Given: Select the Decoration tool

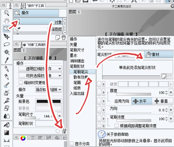Looking at the screenshot, I should pyautogui.click(x=7, y=101).
